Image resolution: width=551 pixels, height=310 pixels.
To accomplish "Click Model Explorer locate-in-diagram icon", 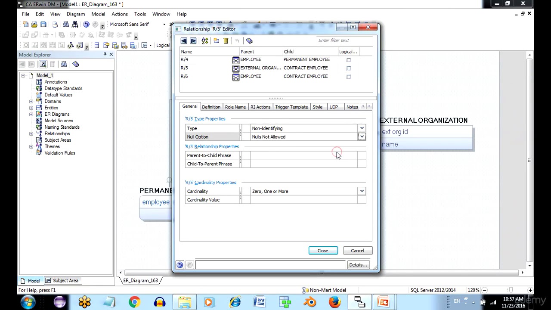I will tap(43, 64).
